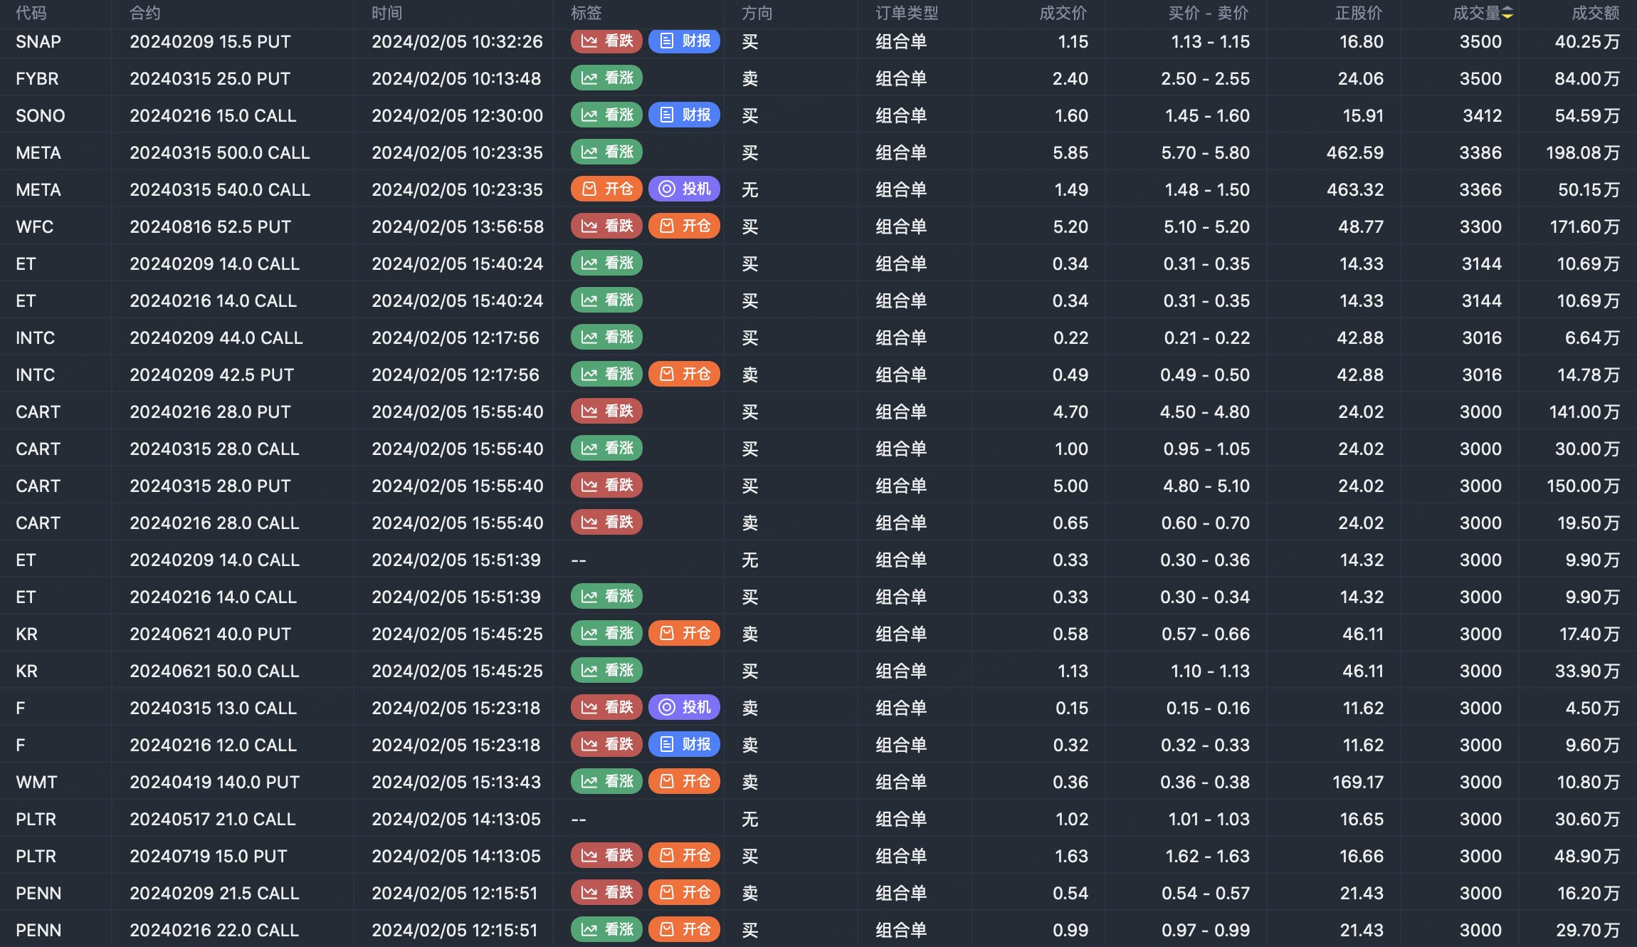Click 看涨 tag in FYBR row
This screenshot has height=947, width=1637.
coord(606,78)
